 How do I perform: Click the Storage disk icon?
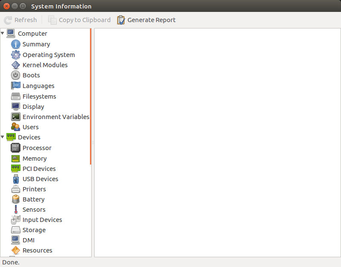[16, 230]
